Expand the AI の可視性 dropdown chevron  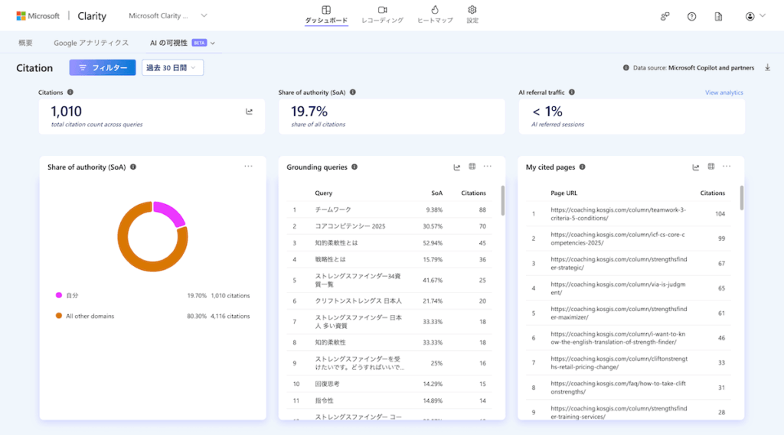[213, 44]
